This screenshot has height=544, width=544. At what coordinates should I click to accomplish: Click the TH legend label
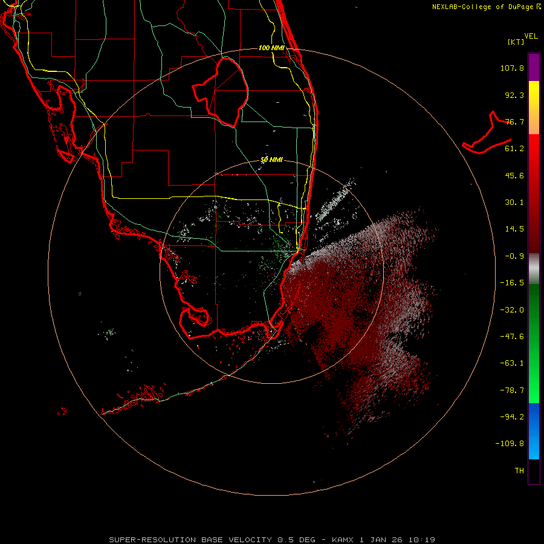tap(519, 471)
